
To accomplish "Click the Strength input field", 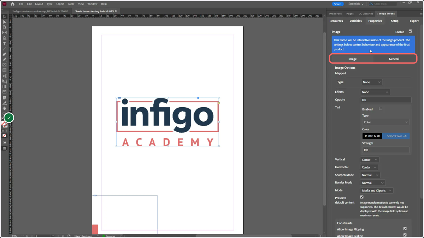I will pyautogui.click(x=385, y=150).
